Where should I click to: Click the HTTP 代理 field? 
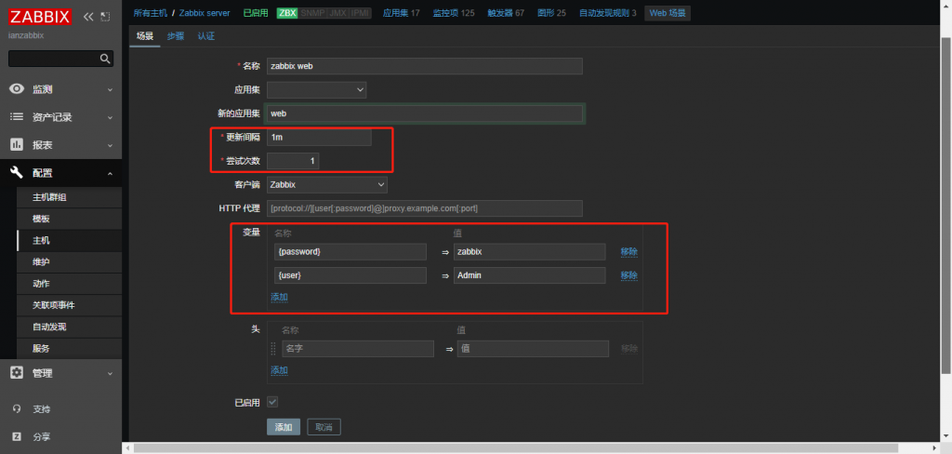(x=425, y=208)
